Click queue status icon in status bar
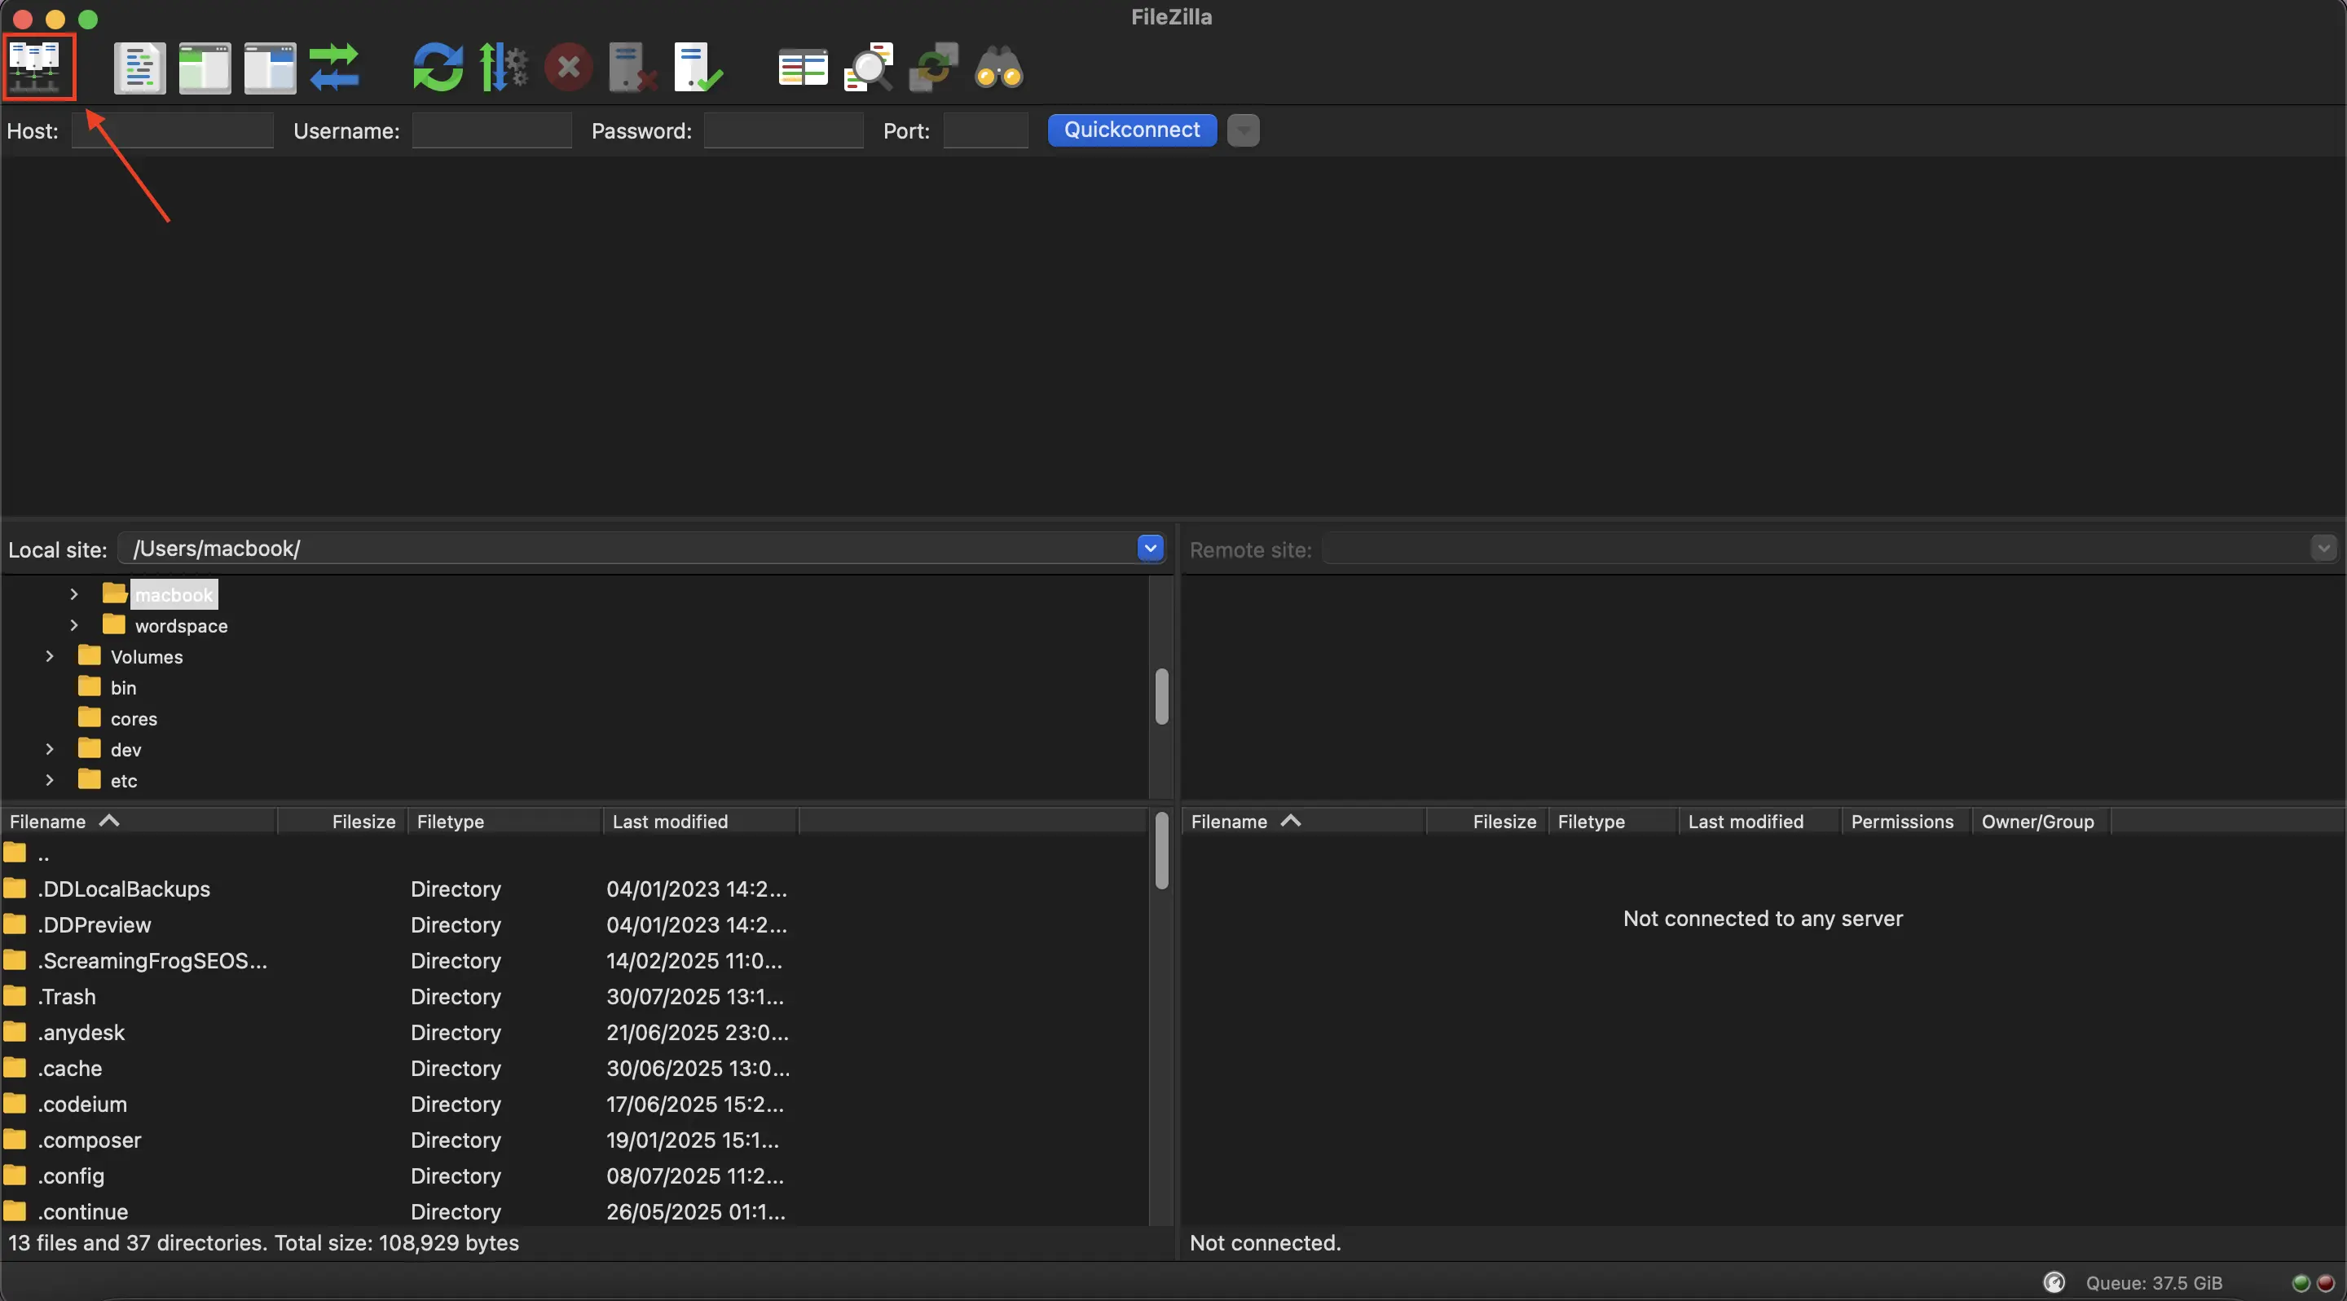 2054,1282
